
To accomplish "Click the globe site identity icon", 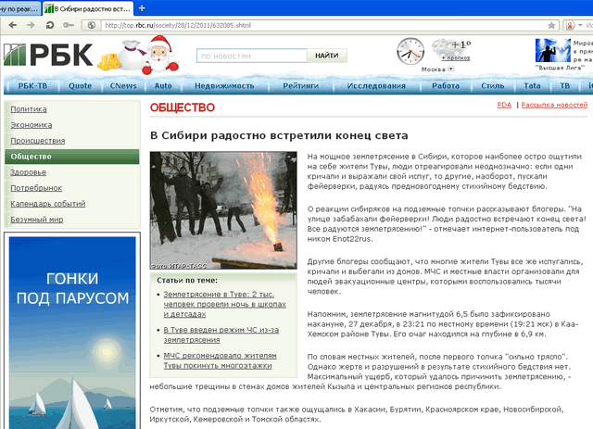I will coord(91,25).
